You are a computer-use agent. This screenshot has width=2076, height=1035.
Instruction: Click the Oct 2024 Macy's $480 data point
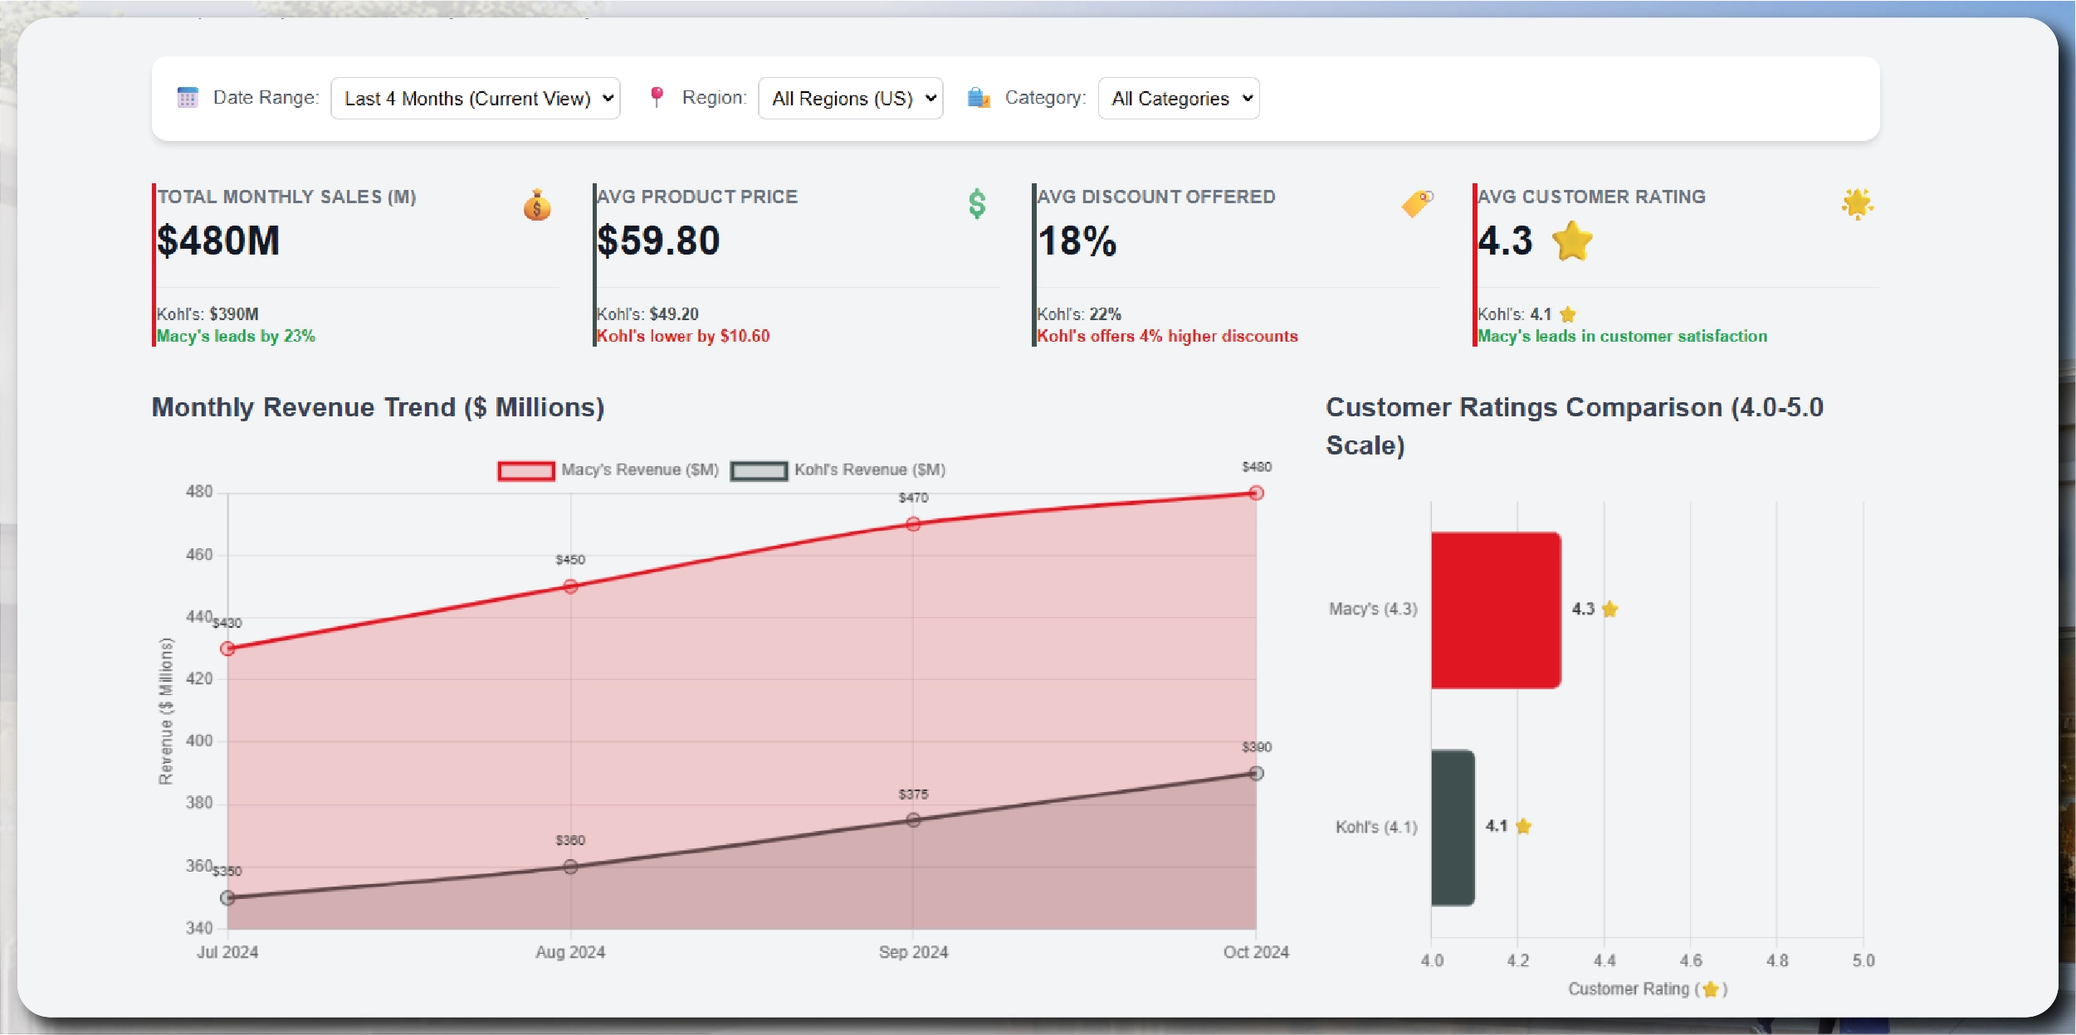(x=1256, y=493)
